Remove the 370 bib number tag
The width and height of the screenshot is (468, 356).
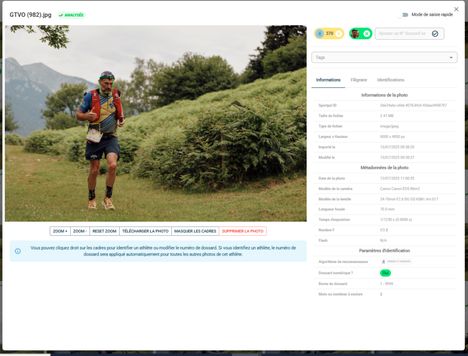click(339, 34)
